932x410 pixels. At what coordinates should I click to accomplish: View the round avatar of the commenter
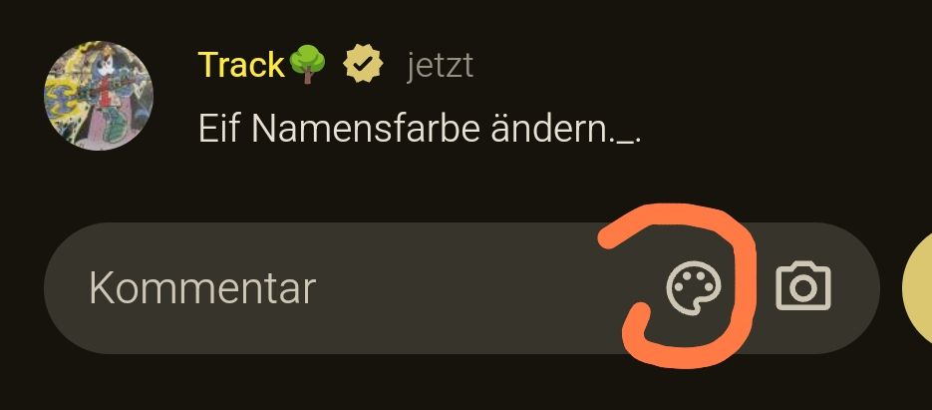(x=99, y=95)
